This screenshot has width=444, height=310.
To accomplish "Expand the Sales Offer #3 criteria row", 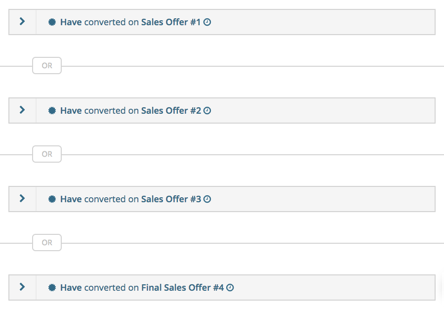I will pyautogui.click(x=22, y=198).
